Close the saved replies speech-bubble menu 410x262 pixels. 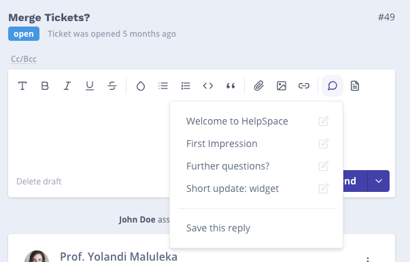click(332, 86)
